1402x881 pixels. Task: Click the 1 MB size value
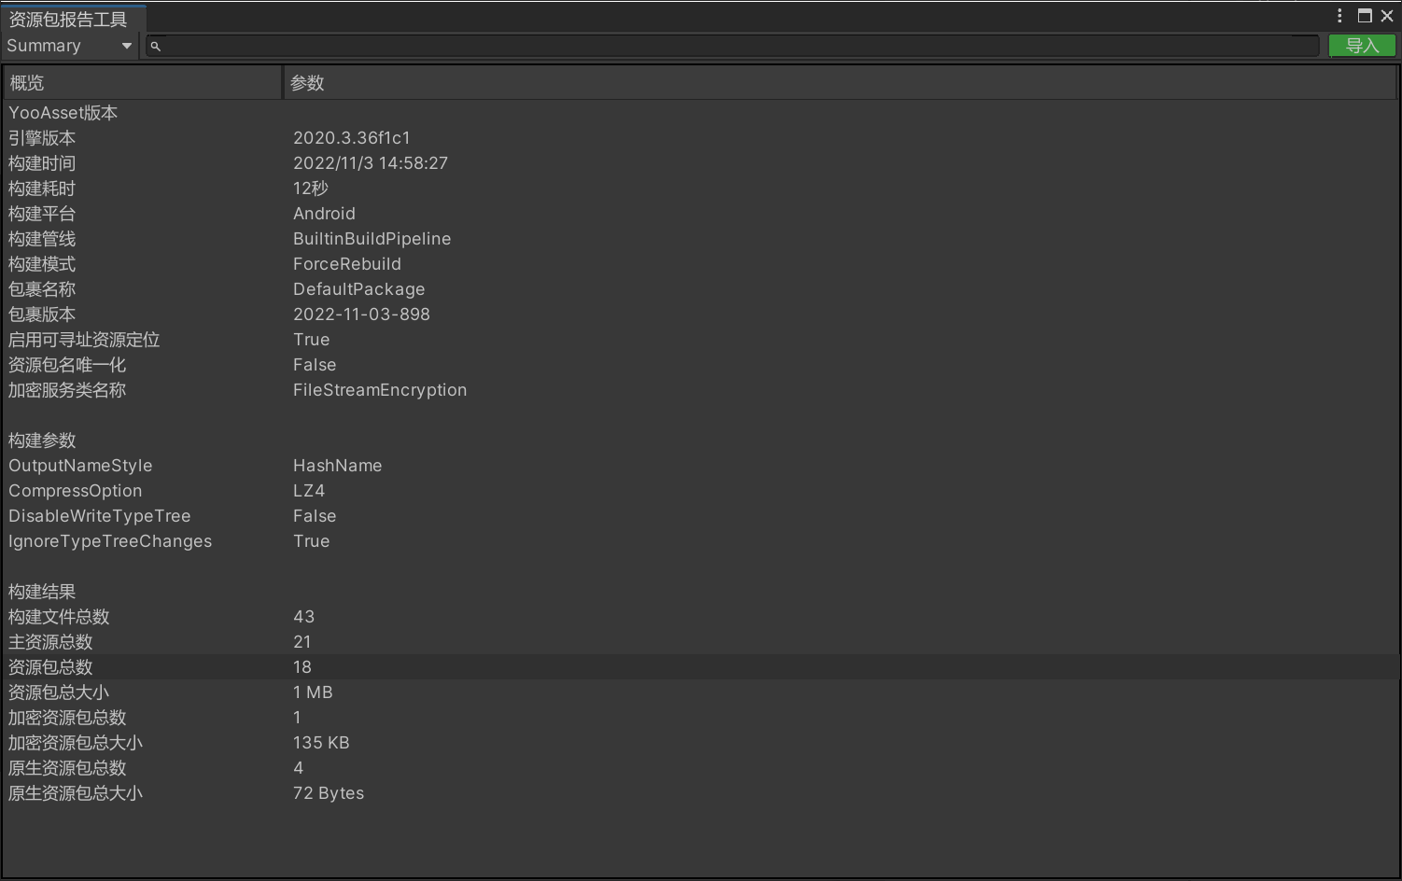pyautogui.click(x=313, y=692)
